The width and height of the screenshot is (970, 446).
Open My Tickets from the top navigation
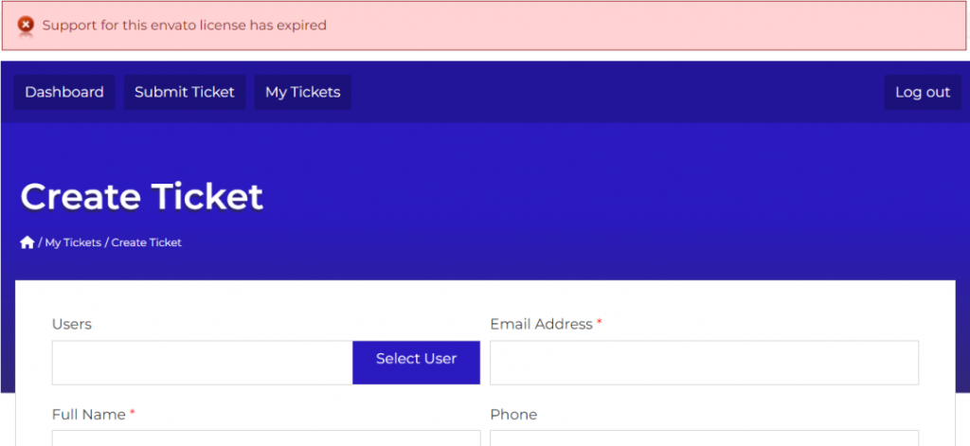(x=302, y=92)
